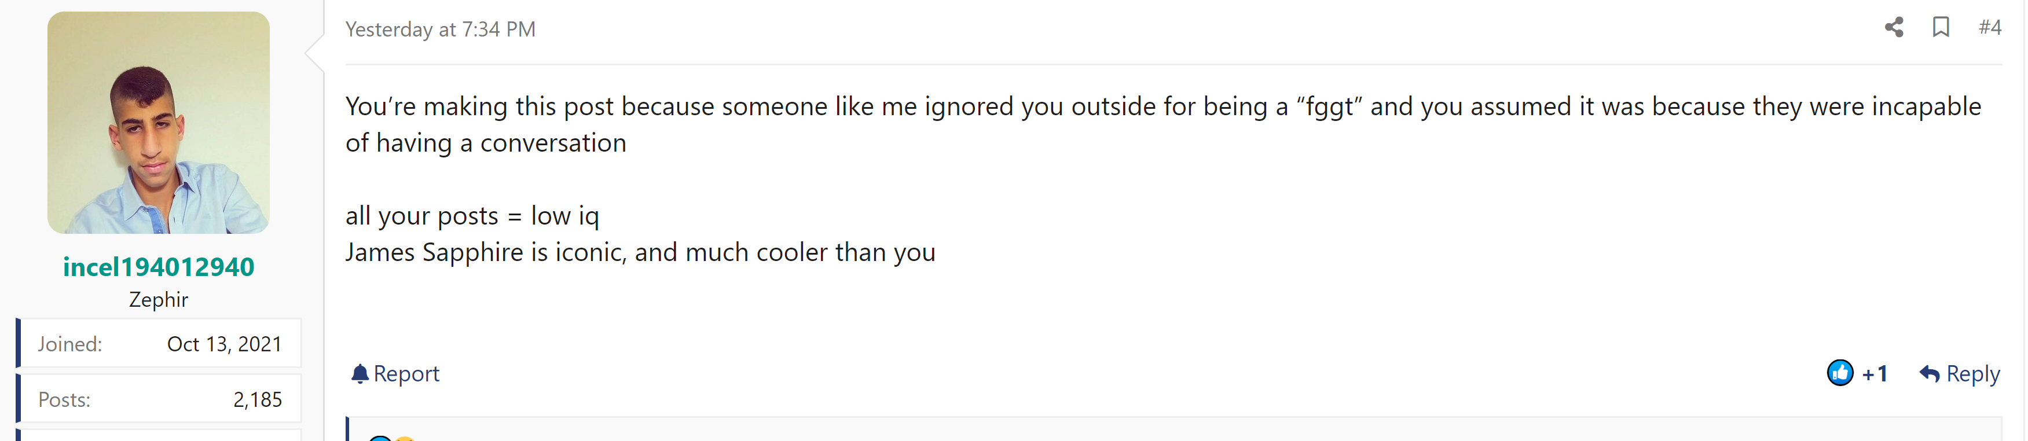Click the Posts label in the user info
The width and height of the screenshot is (2028, 441).
click(65, 399)
